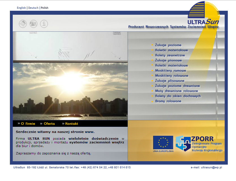Viewport: 236px width, 181px height.
Task: Open the 'Roletki materiałowe' link directly under 'Żaluzje pionowe'
Action: click(171, 65)
